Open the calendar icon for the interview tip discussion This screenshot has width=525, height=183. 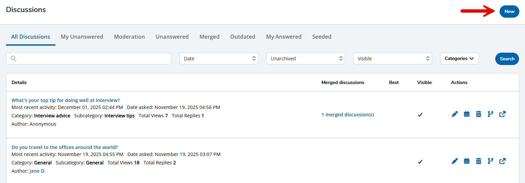point(467,114)
